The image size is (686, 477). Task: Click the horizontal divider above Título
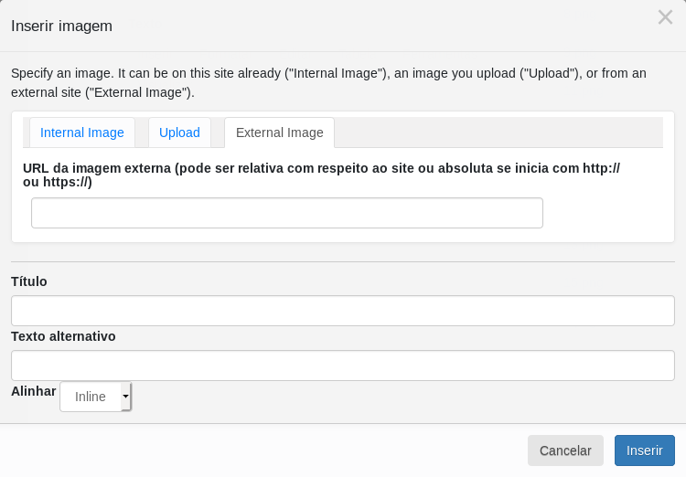342,262
